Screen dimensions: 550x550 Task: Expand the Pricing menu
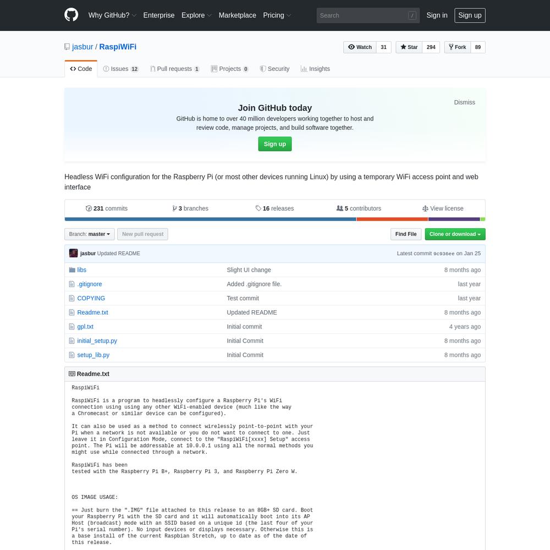pos(277,15)
